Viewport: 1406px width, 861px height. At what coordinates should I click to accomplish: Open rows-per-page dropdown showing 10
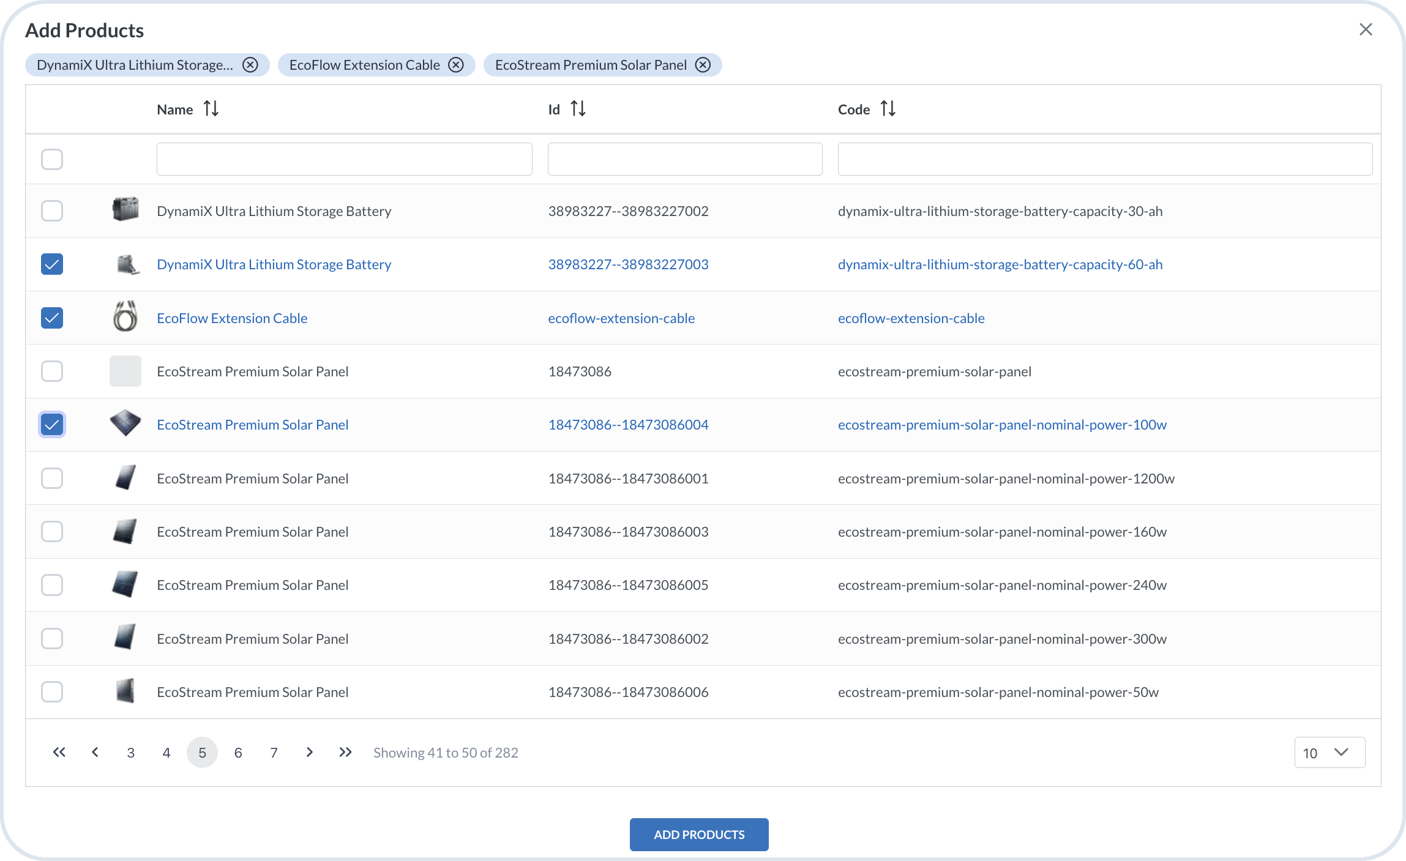pos(1329,752)
